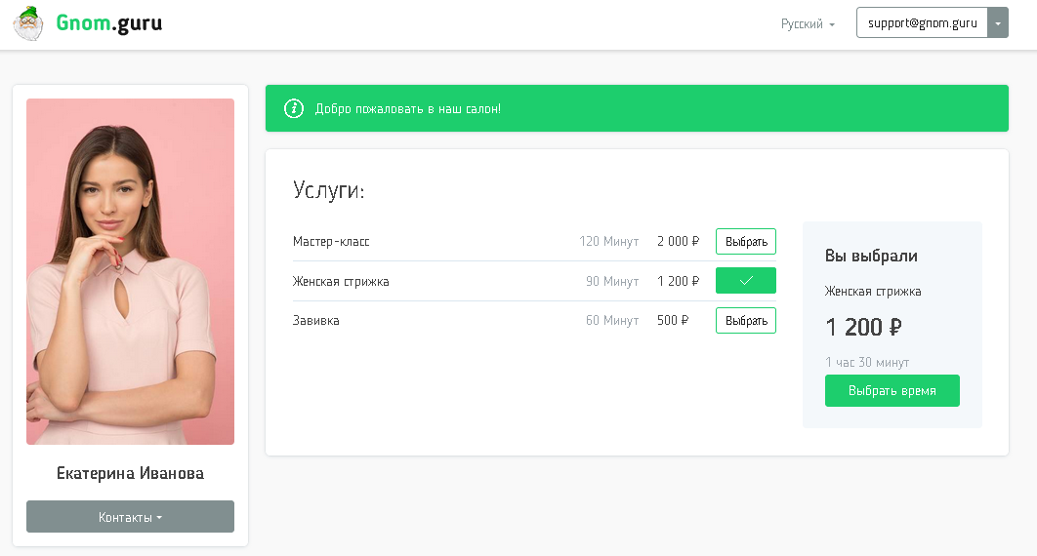Click the large 1 200 ₽ total price
This screenshot has height=556, width=1037.
tap(863, 327)
